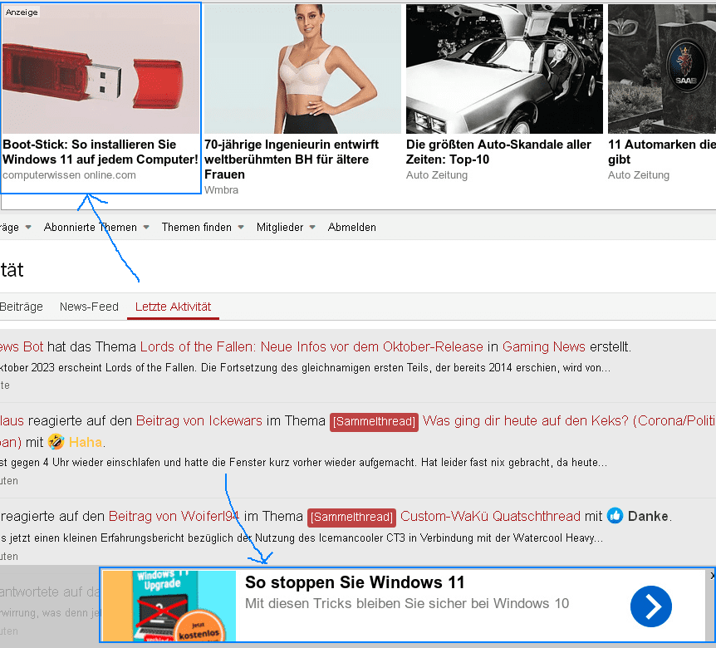
Task: Switch to the Beiträge tab
Action: pyautogui.click(x=21, y=307)
